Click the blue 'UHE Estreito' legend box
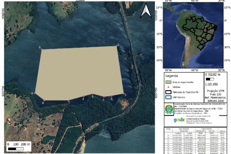231x154 pixels. tap(169, 97)
